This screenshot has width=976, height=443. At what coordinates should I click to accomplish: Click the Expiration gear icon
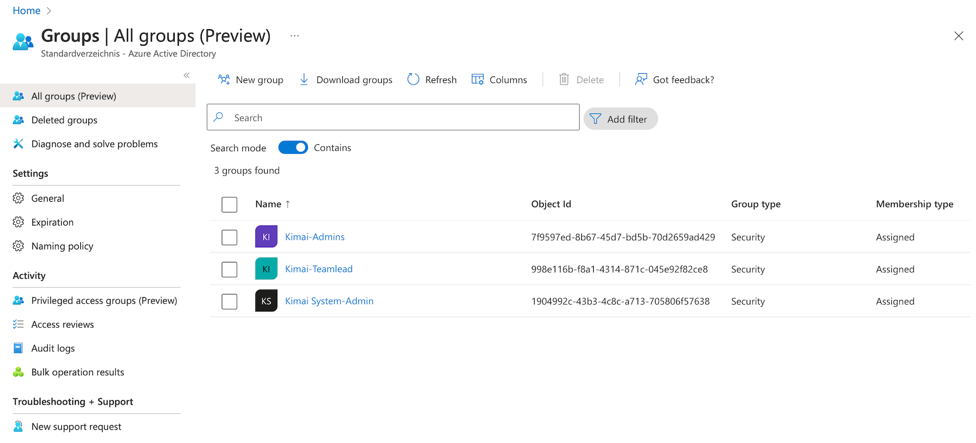(18, 222)
